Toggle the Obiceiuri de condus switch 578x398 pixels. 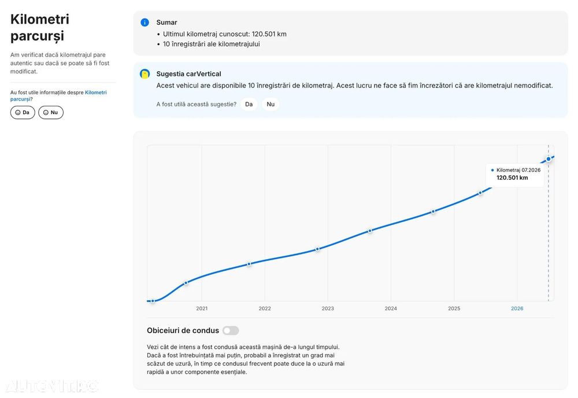coord(231,330)
